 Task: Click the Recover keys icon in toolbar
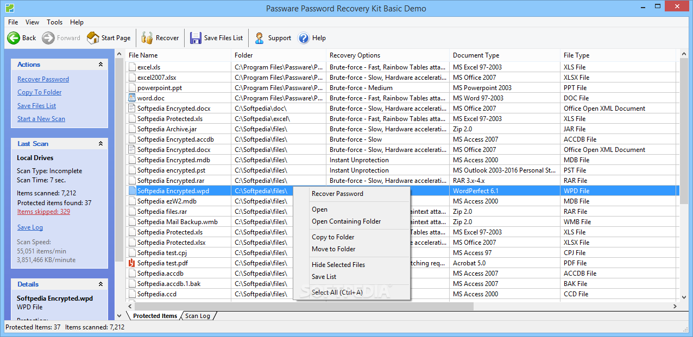coord(147,38)
